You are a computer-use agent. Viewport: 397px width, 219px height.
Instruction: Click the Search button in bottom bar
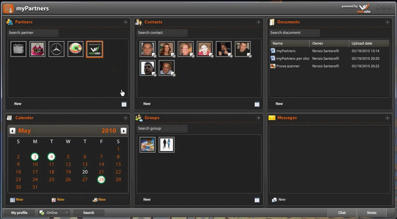89,213
